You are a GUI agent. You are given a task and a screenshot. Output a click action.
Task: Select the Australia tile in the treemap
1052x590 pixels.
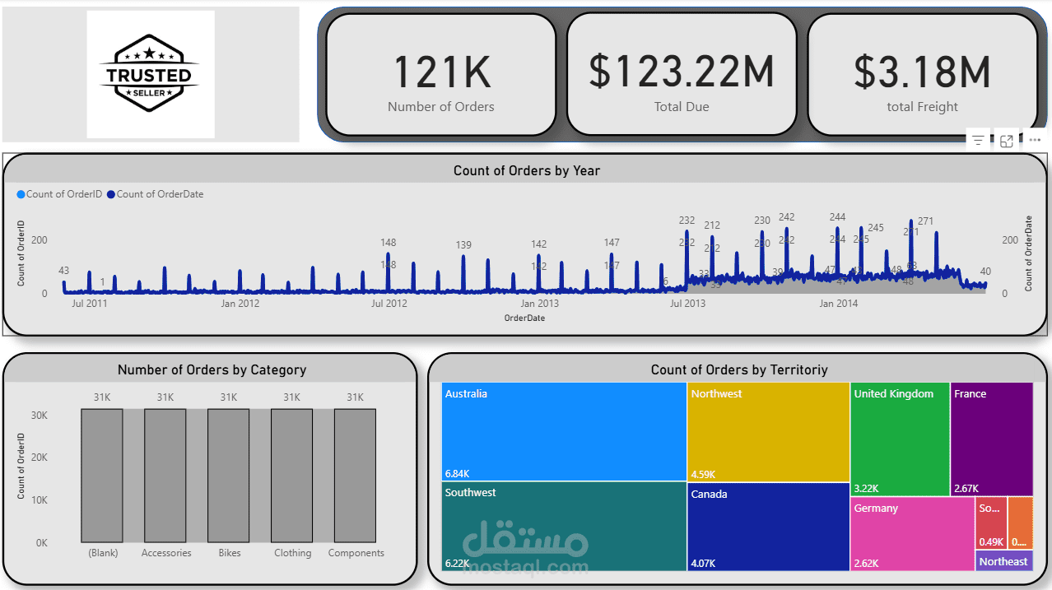point(564,431)
